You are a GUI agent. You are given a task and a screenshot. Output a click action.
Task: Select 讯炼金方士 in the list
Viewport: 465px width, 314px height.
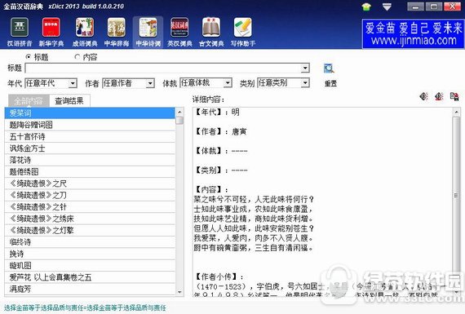(90, 148)
